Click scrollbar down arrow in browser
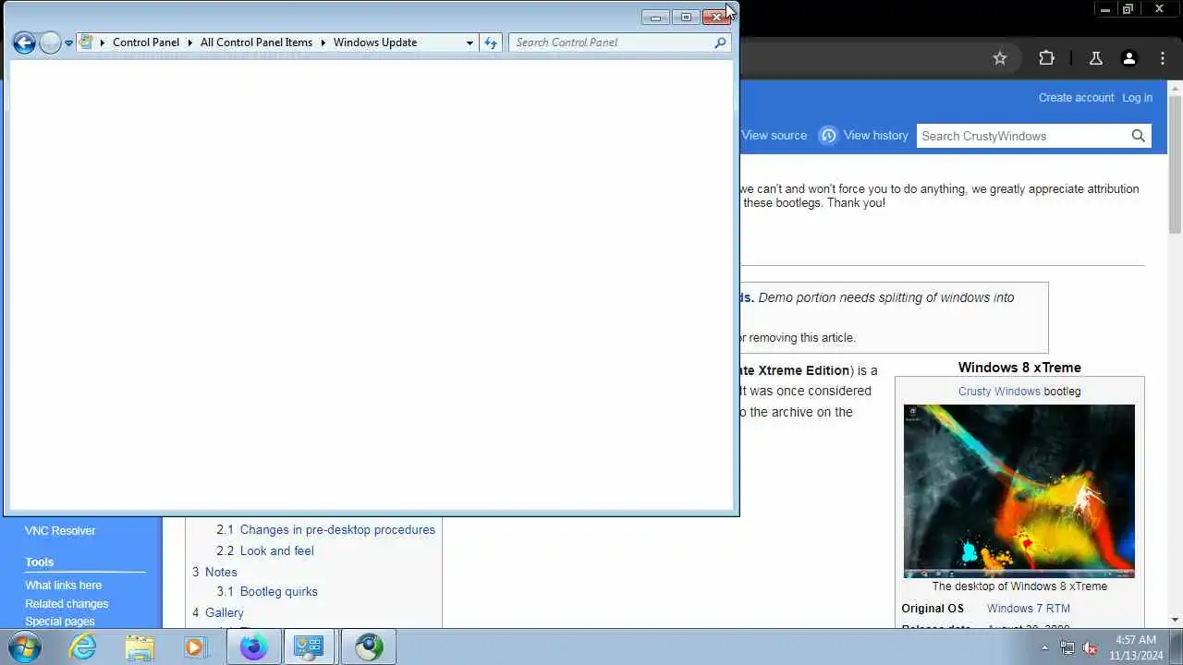This screenshot has height=665, width=1183. 1175,620
